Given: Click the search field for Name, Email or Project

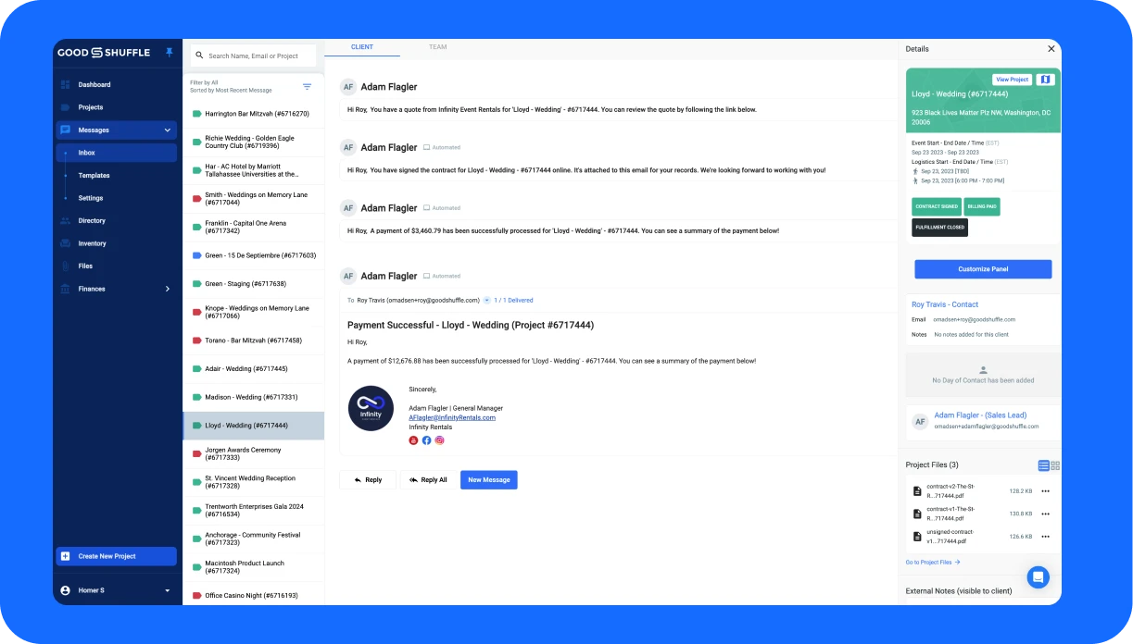Looking at the screenshot, I should (252, 56).
